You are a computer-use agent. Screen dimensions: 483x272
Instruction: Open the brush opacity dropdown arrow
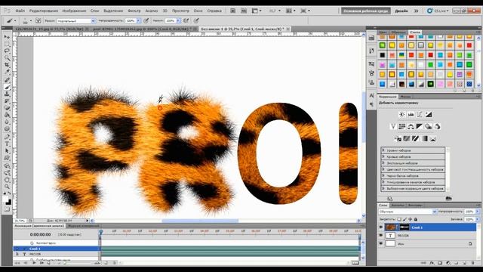click(138, 20)
